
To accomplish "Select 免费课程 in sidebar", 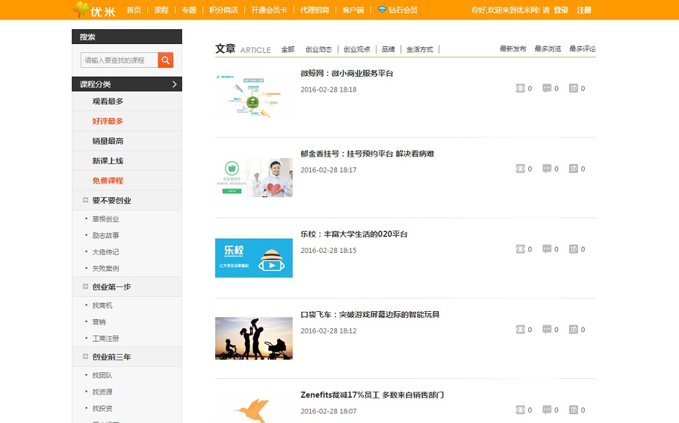I will [108, 181].
